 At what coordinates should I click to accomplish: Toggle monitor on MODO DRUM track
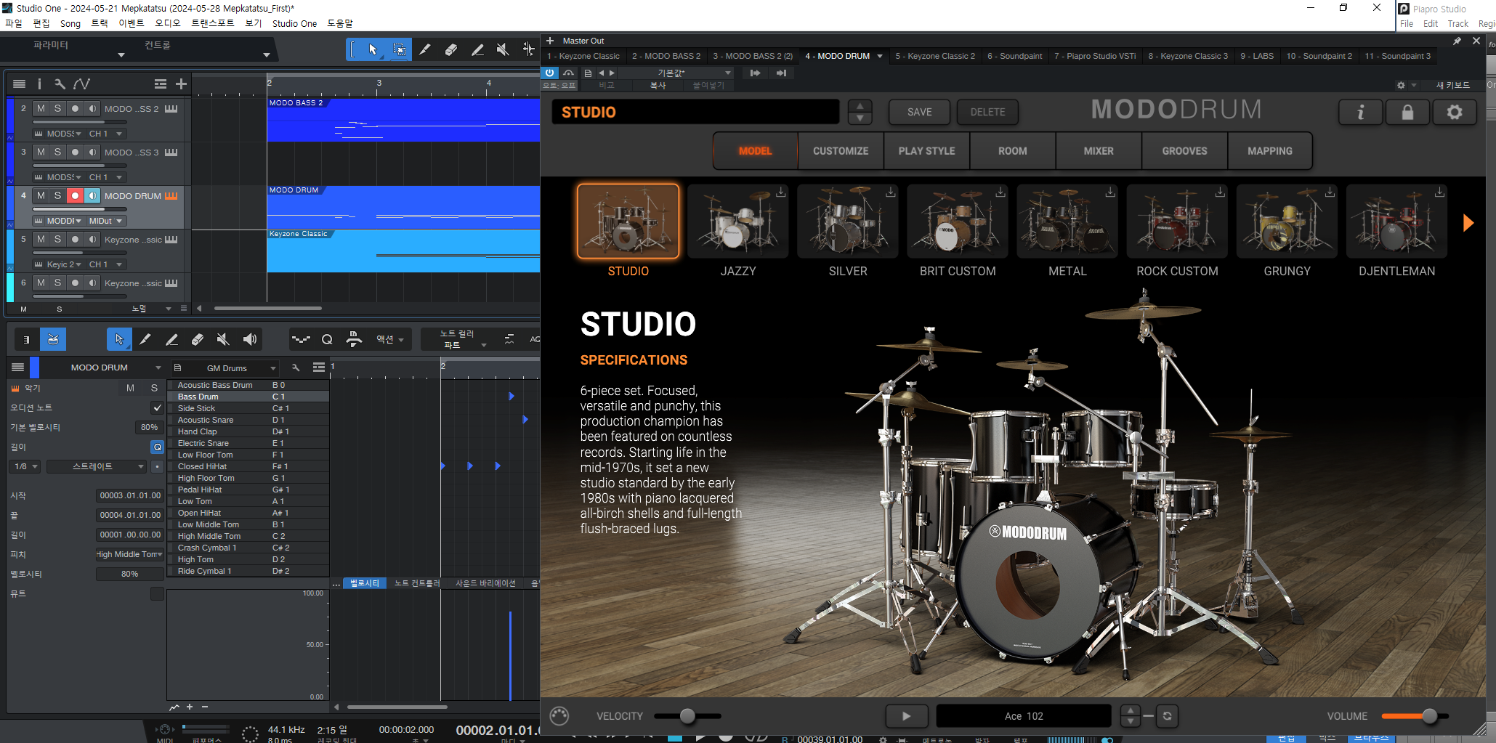point(92,195)
